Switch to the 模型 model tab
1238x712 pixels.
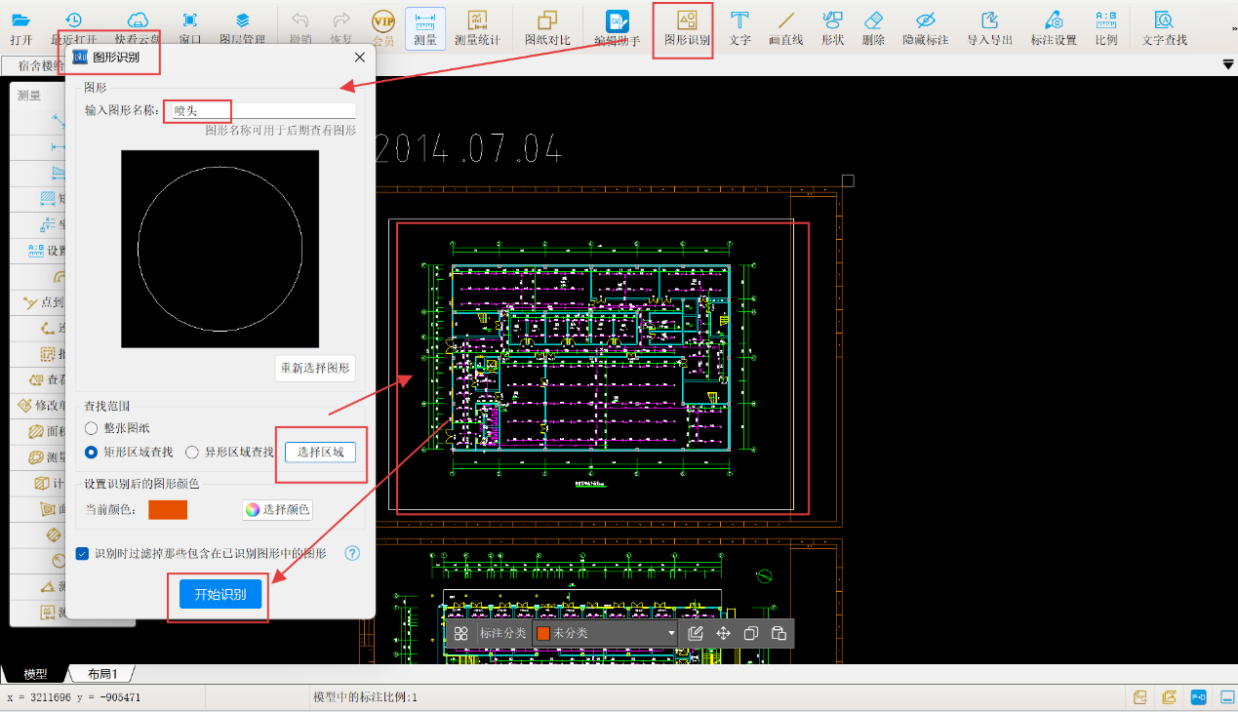35,674
